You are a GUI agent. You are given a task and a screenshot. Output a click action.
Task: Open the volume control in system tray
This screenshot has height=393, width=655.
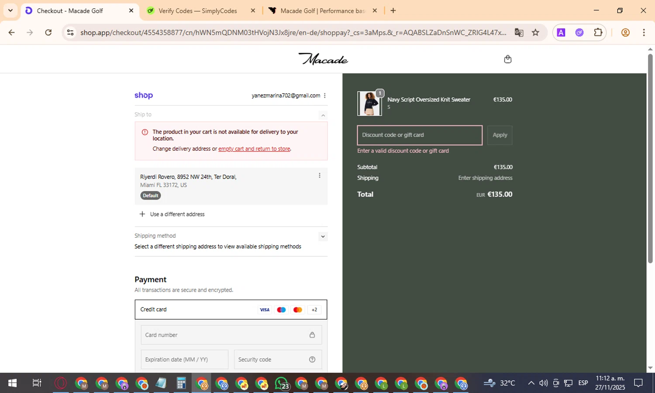(543, 383)
